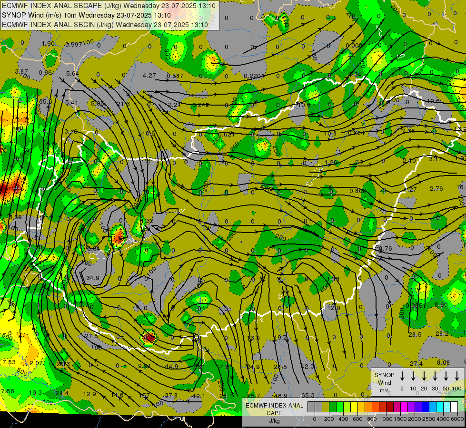Pick the bright magenta swatch right of the 1500 tick
Image resolution: width=466 pixels, height=428 pixels.
pos(404,407)
